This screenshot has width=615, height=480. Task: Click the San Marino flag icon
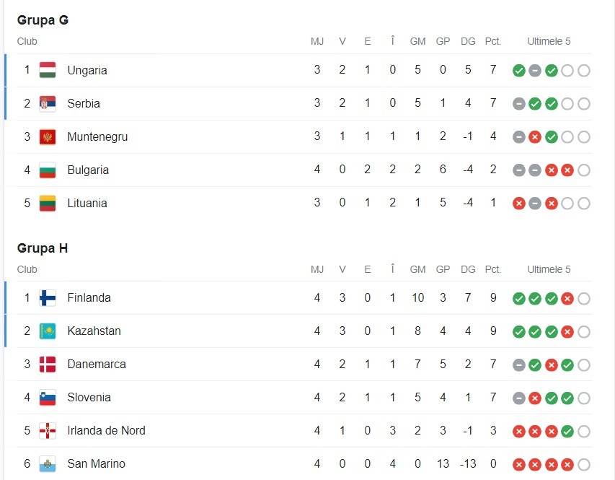48,463
